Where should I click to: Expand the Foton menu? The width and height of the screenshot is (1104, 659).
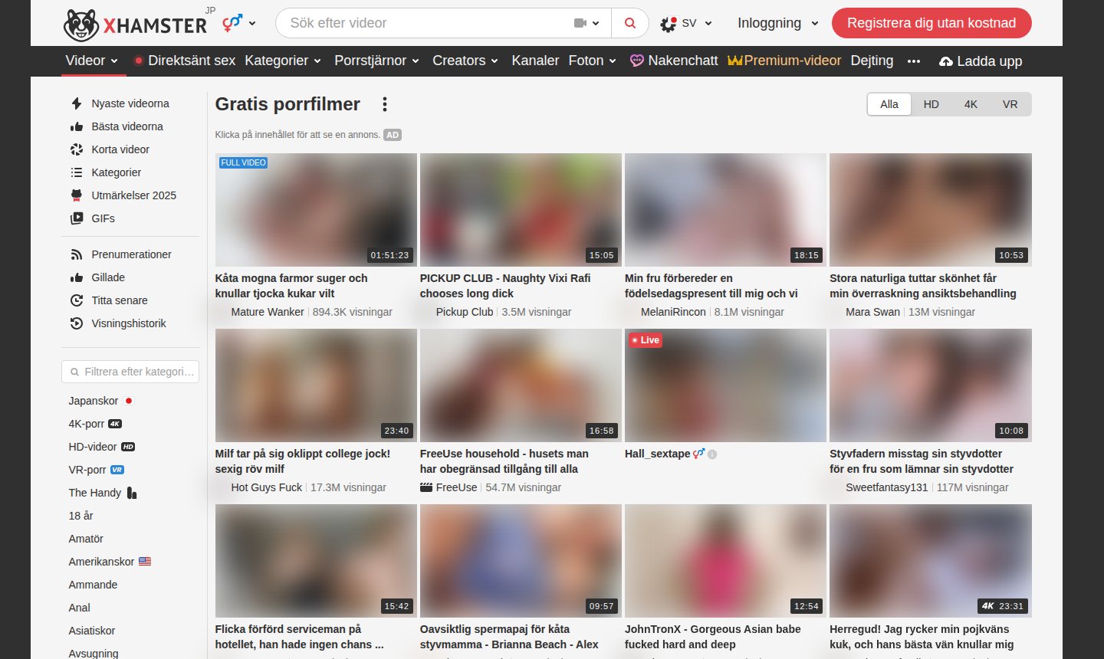[592, 61]
